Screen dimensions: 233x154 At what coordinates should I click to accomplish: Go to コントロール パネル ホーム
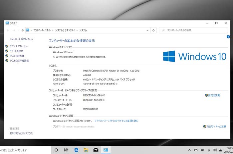tap(21, 39)
